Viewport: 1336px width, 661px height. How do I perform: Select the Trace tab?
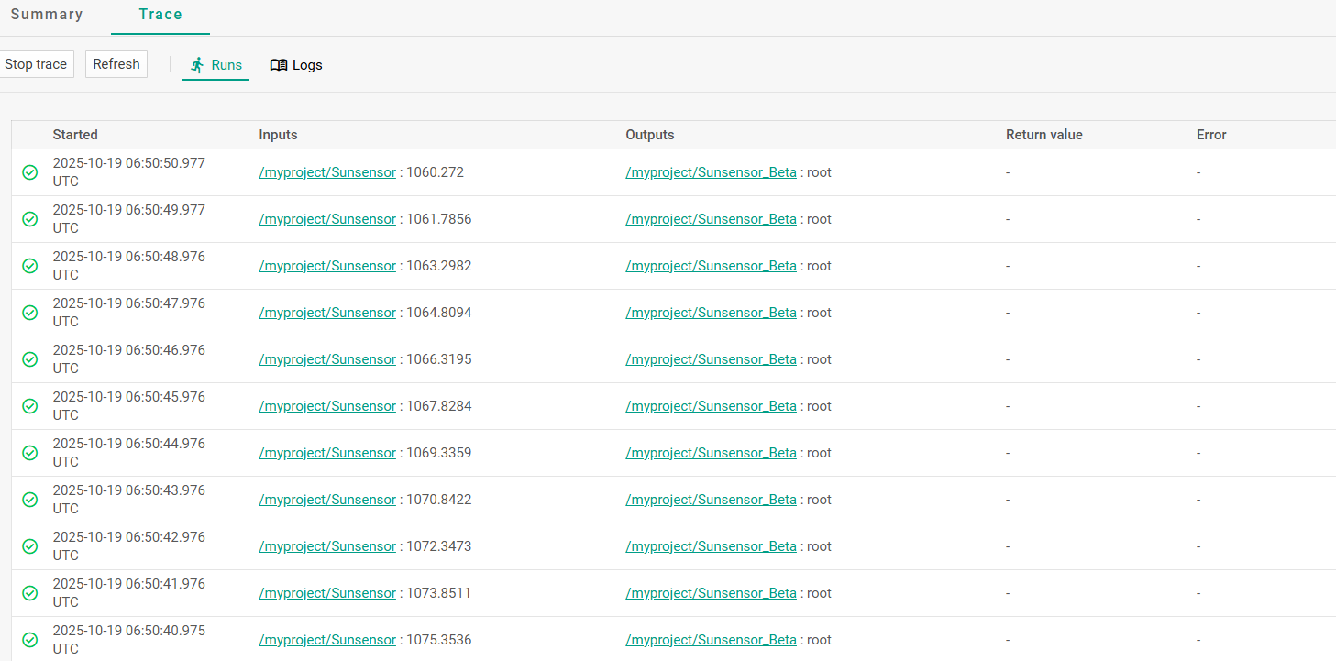tap(160, 15)
